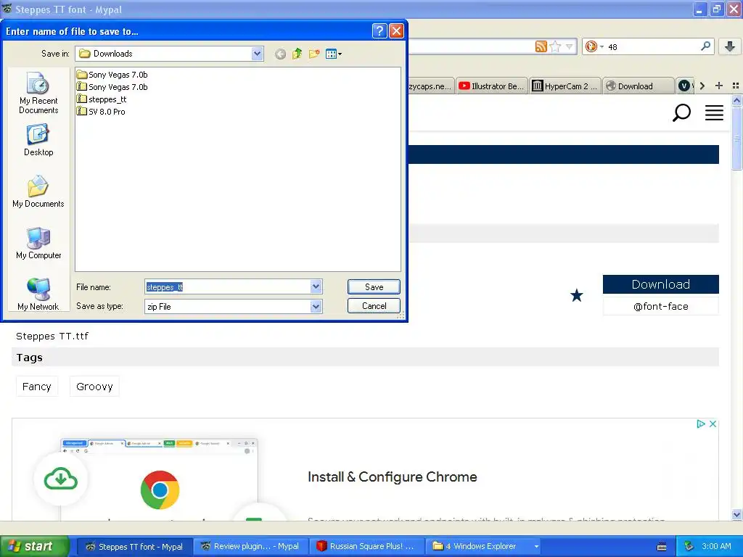Click the dialog help question mark button
The height and width of the screenshot is (557, 743).
(379, 31)
